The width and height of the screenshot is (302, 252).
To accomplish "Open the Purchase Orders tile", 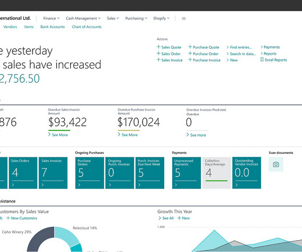I will coord(89,173).
